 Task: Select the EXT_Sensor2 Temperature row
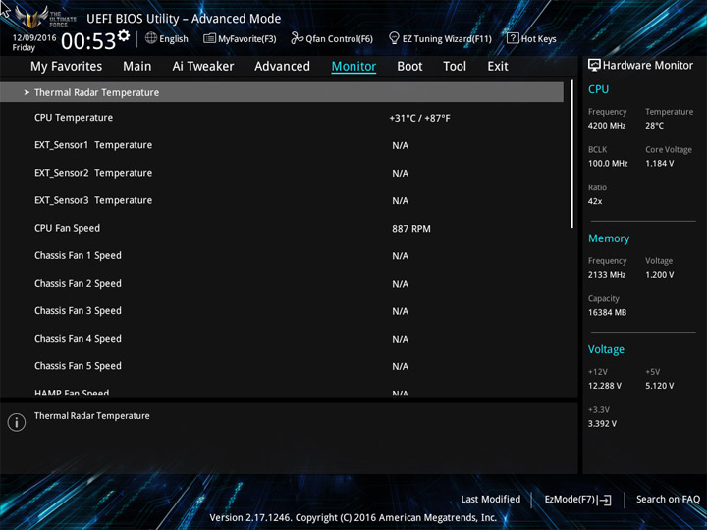coord(282,173)
